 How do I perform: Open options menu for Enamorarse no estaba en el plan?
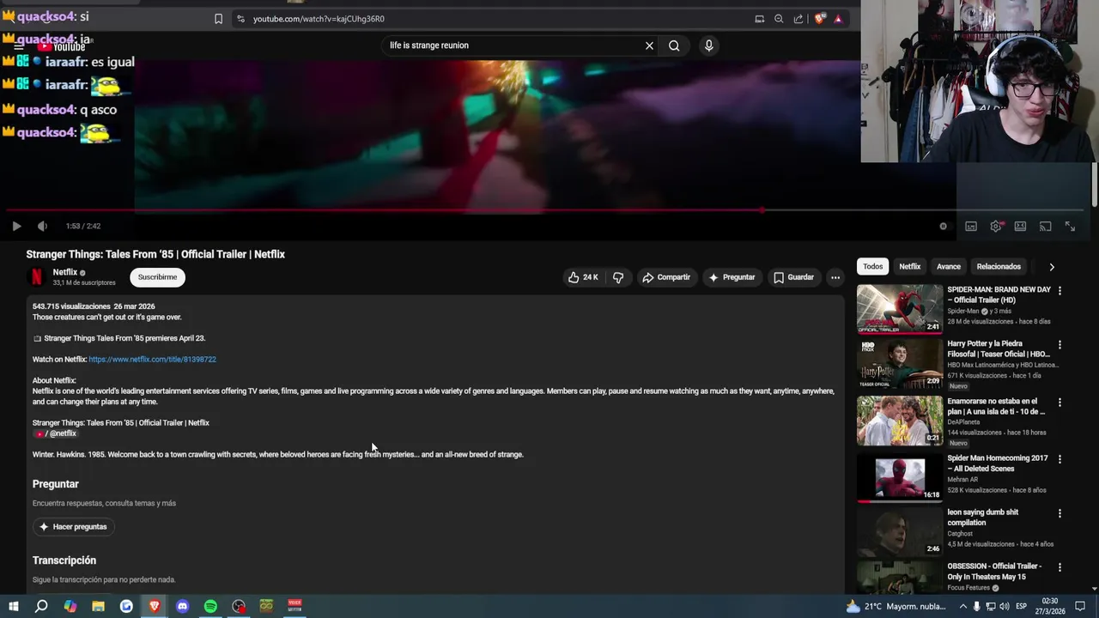point(1060,403)
